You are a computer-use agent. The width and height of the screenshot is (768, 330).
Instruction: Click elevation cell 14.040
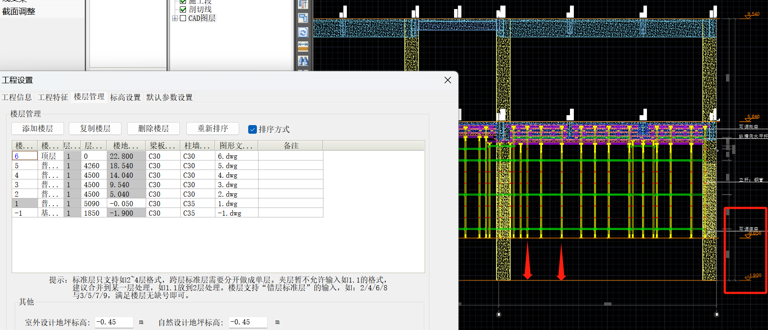126,175
